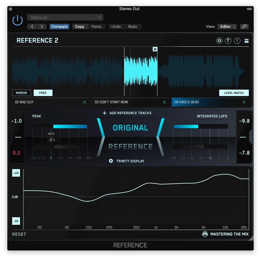Click the Paste button

(97, 26)
